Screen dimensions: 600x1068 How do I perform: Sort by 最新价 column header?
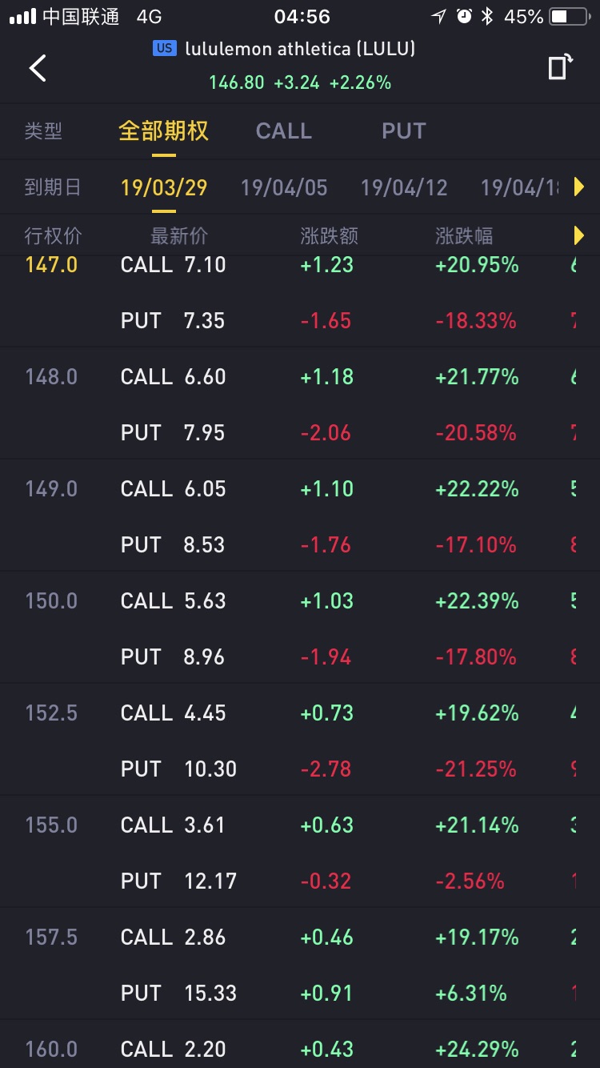[x=179, y=235]
